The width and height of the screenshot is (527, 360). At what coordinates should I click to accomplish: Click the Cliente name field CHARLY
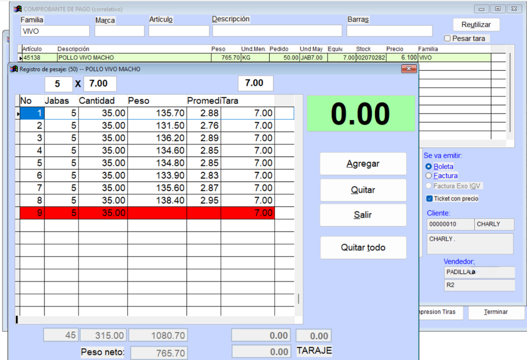(494, 224)
